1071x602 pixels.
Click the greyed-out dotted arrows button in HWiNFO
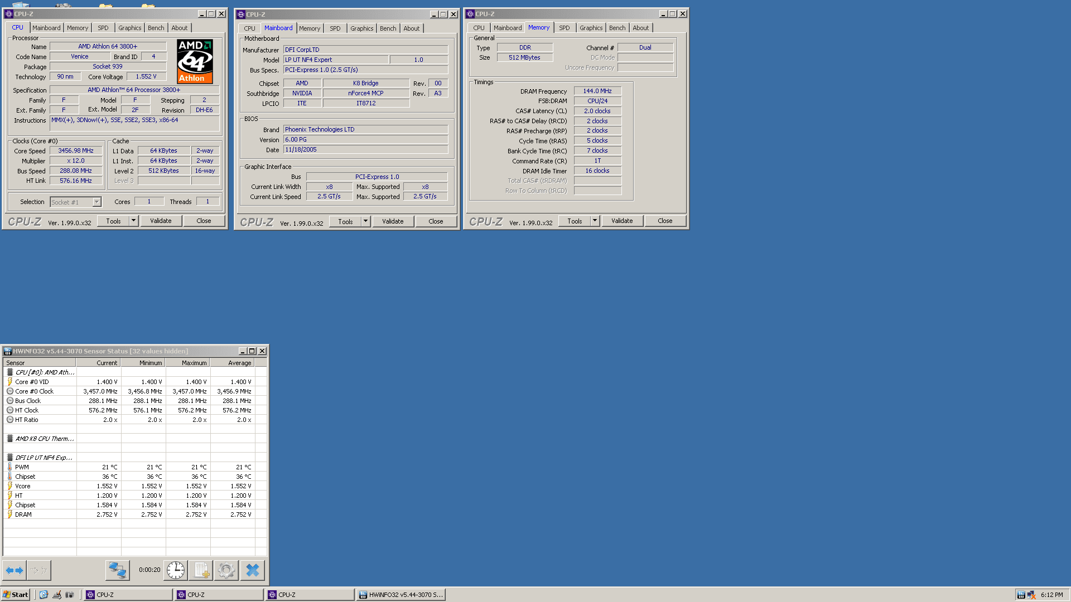[x=38, y=570]
